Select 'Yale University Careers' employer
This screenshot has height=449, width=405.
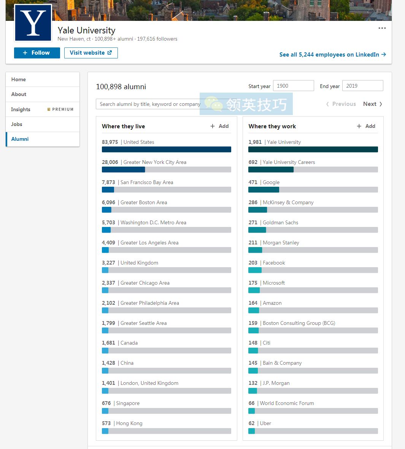coord(313,166)
